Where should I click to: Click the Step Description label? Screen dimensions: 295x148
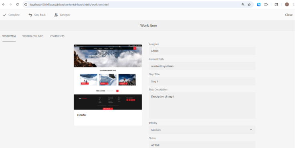tap(158, 90)
